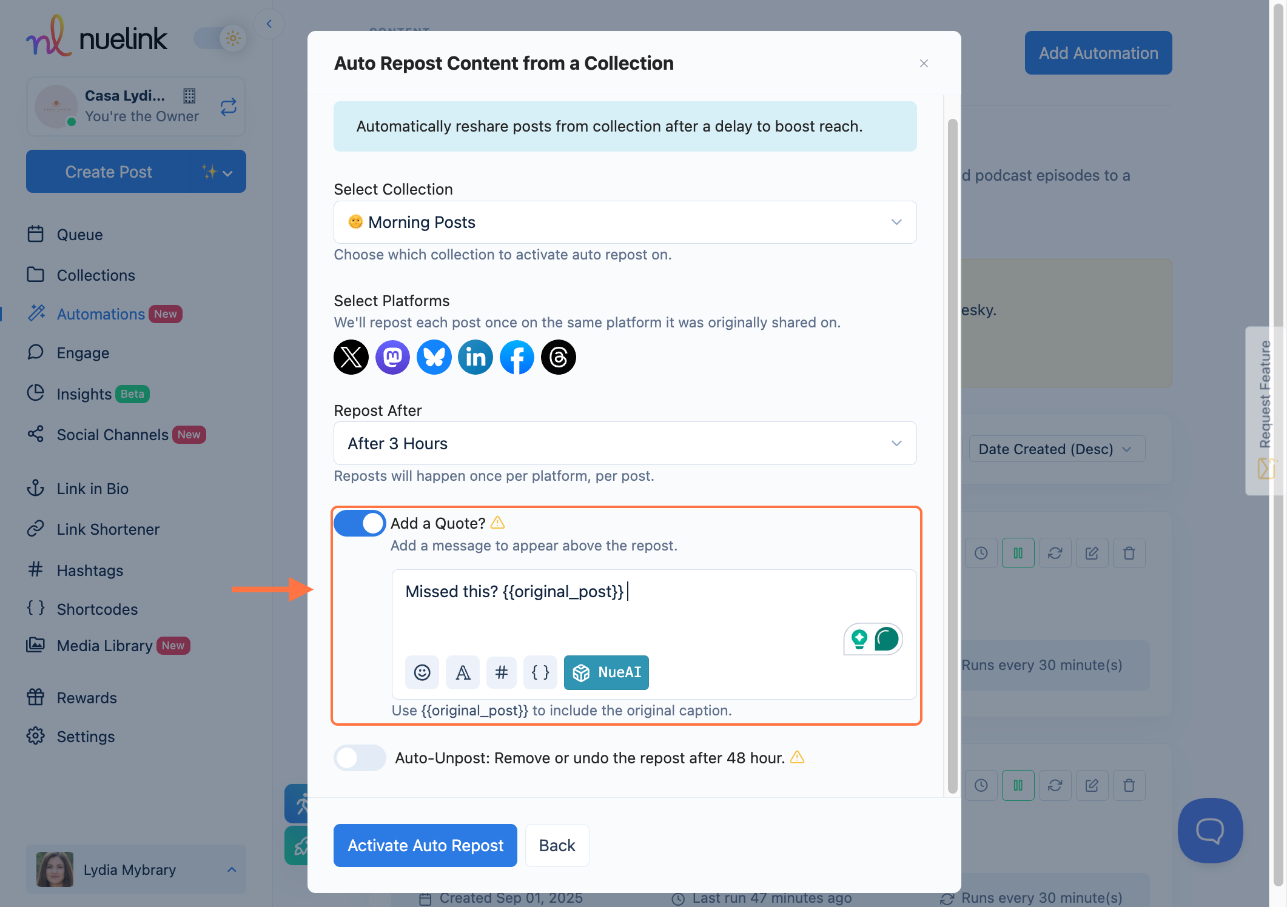Open the emoji picker in quote editor
Image resolution: width=1287 pixels, height=907 pixels.
(422, 672)
